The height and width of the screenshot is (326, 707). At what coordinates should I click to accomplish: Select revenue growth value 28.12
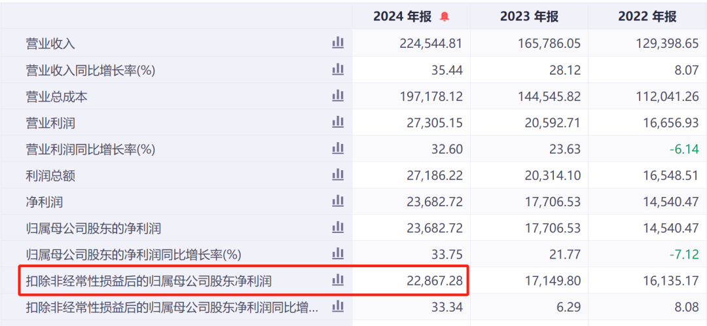pyautogui.click(x=566, y=70)
